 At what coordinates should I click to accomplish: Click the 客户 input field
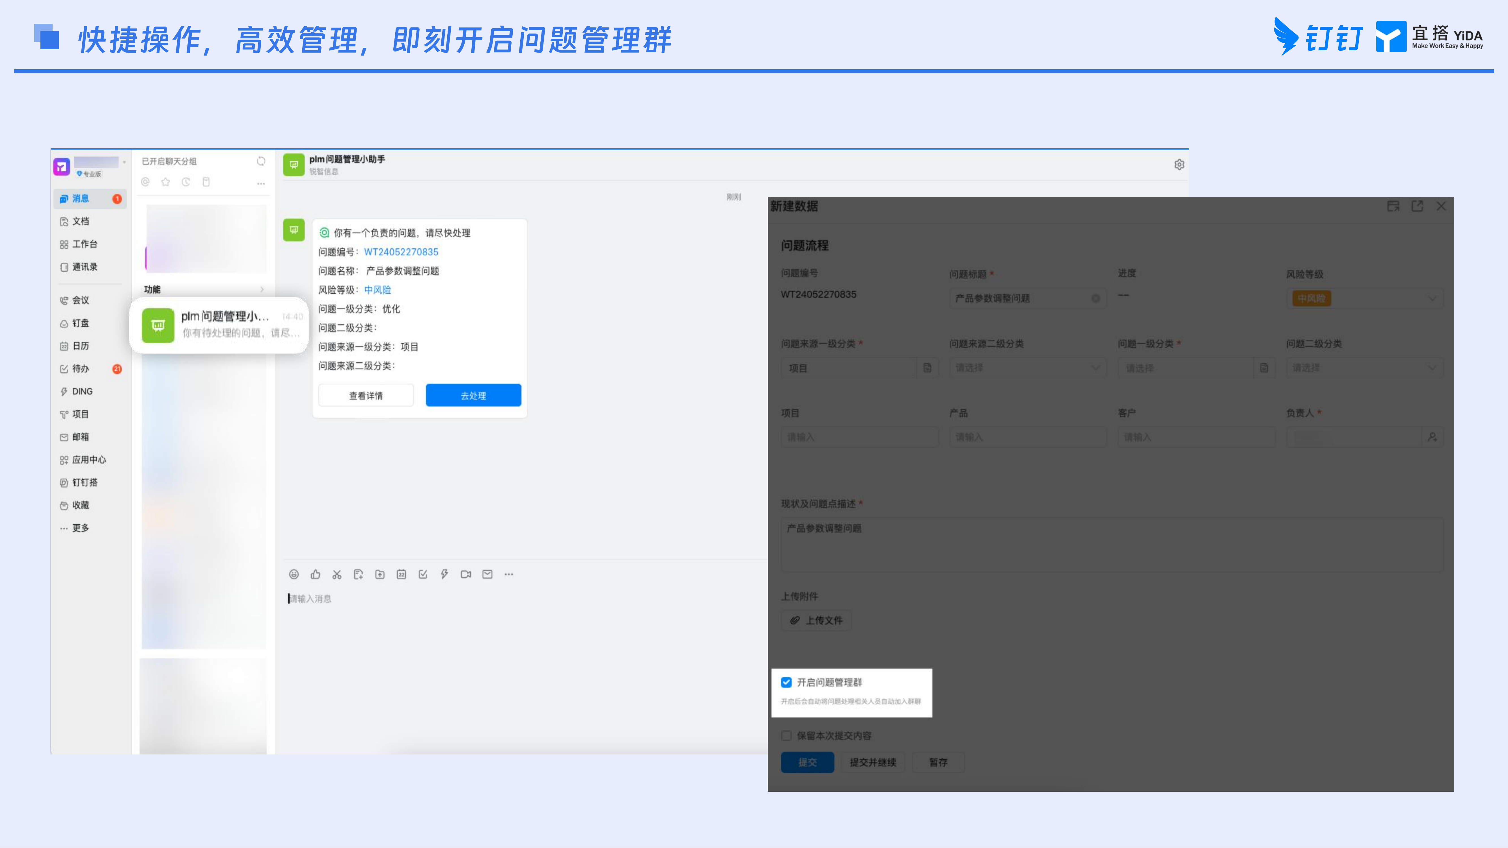[x=1197, y=437]
